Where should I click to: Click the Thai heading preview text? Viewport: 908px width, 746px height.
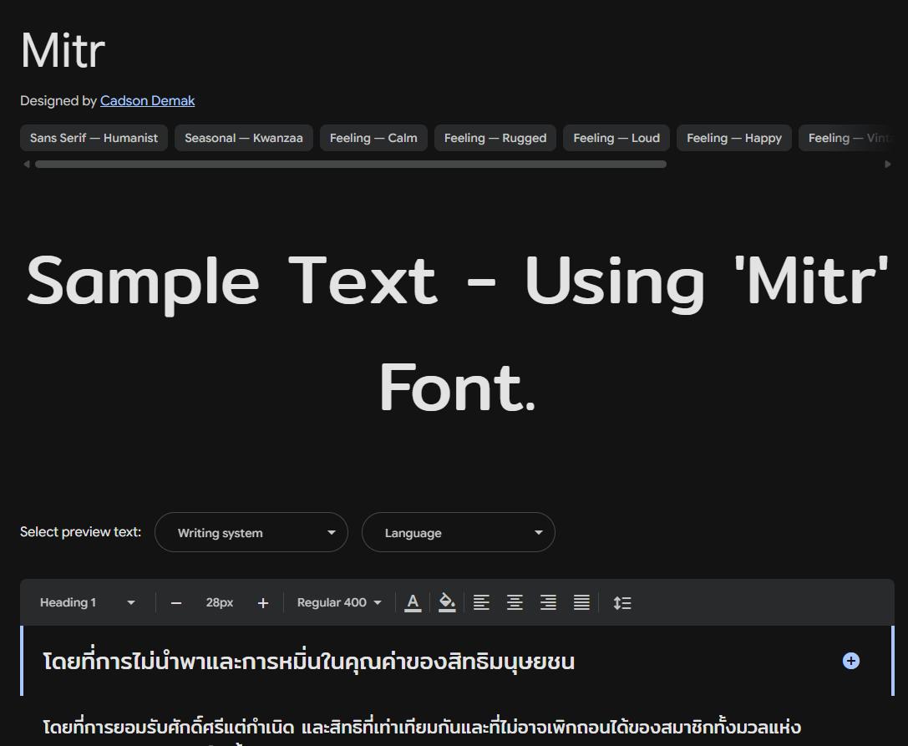(x=308, y=662)
